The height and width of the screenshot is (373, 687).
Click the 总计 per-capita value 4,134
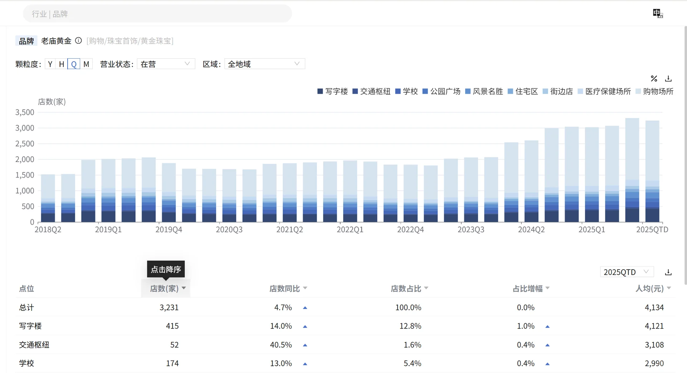tap(654, 308)
